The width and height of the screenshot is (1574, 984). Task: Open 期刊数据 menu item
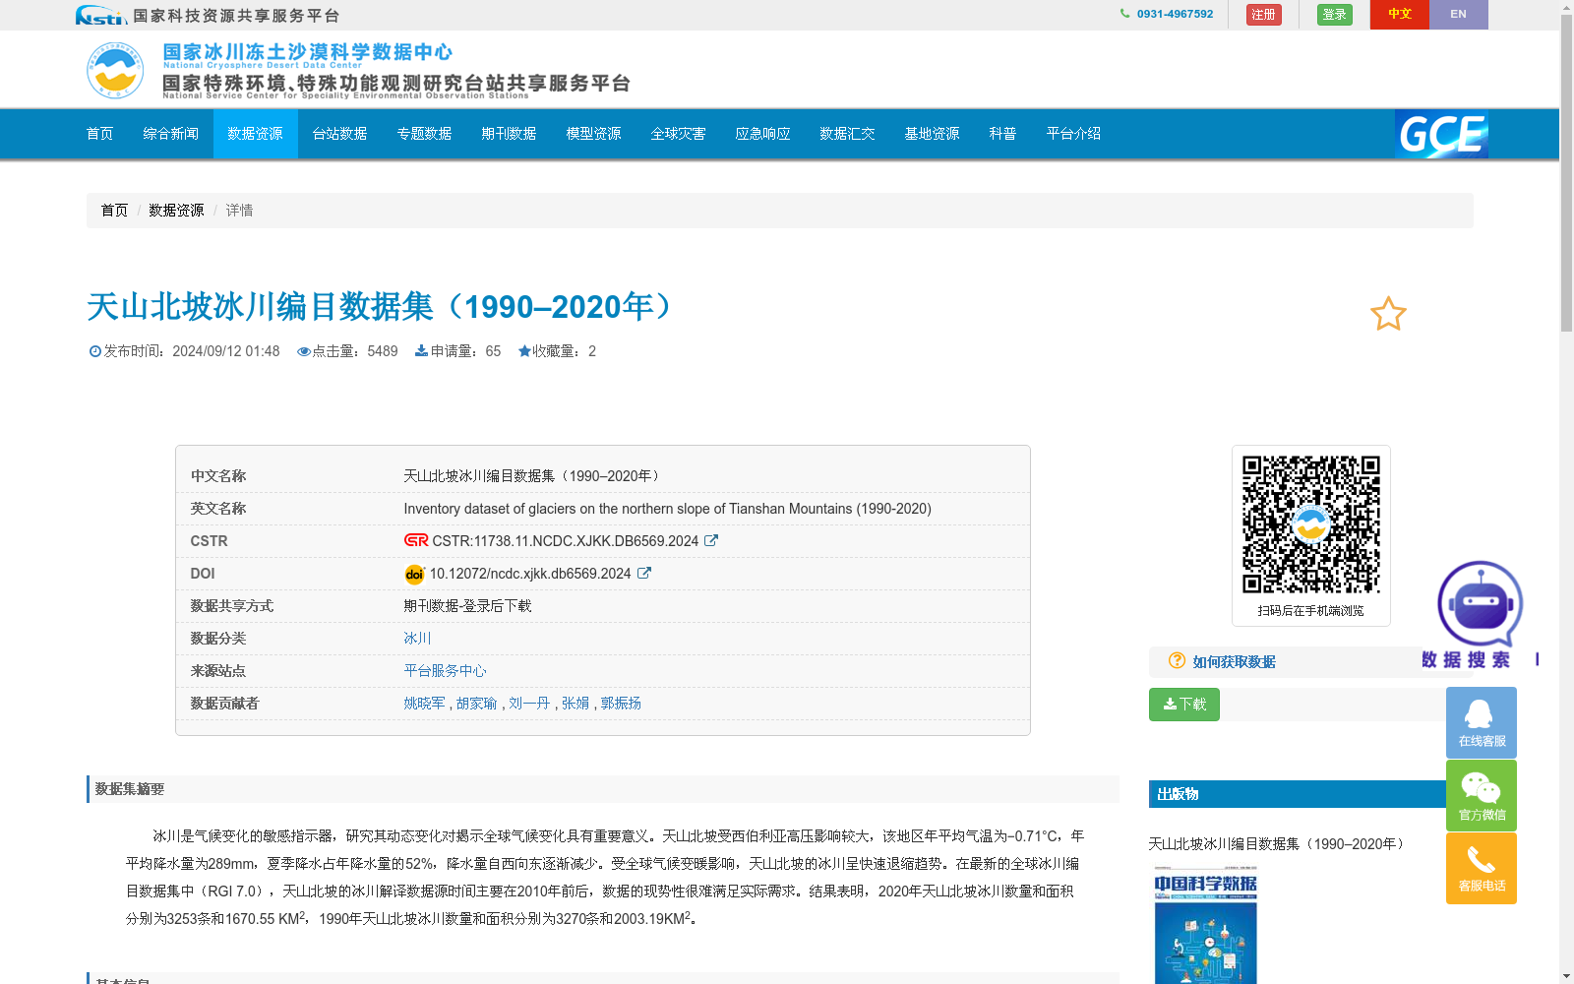pyautogui.click(x=510, y=134)
